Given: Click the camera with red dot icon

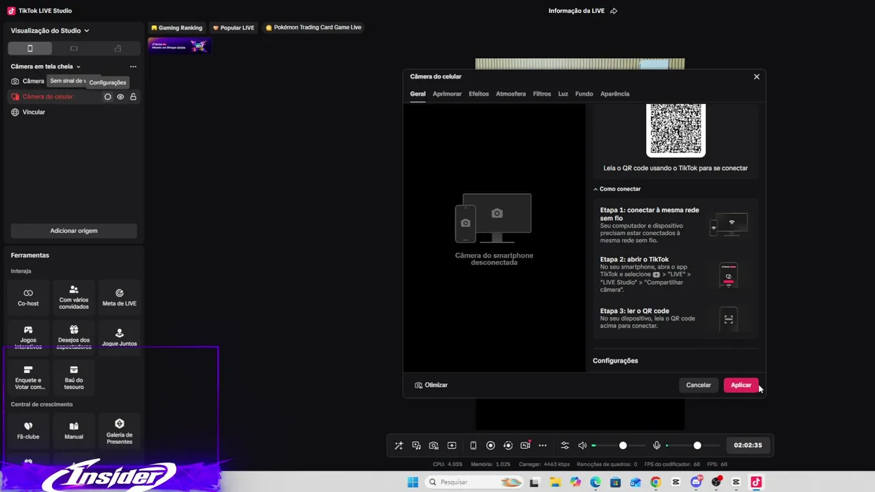Looking at the screenshot, I should [x=525, y=446].
